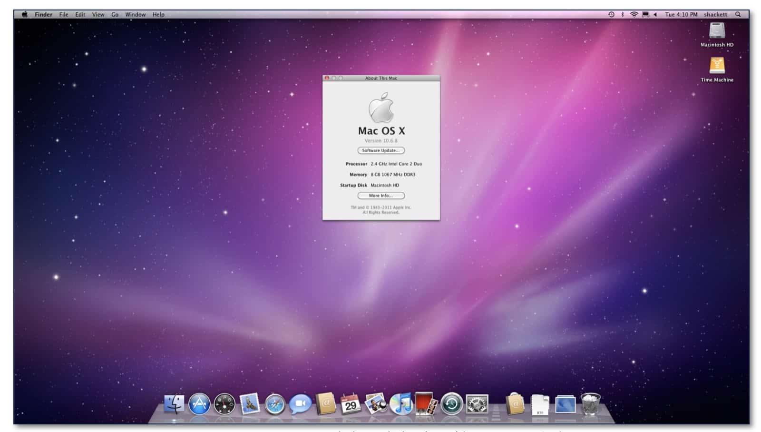Launch Mail with the stamp icon

point(250,404)
